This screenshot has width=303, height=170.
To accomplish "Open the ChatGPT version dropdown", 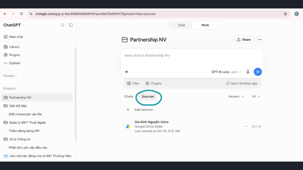I will (14, 25).
